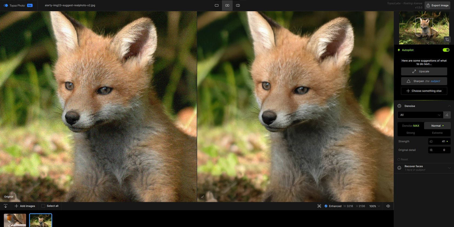Select the robin bird thumbnail
The height and width of the screenshot is (227, 454).
pos(15,220)
